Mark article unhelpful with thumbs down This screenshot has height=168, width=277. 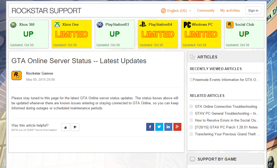tap(75, 127)
